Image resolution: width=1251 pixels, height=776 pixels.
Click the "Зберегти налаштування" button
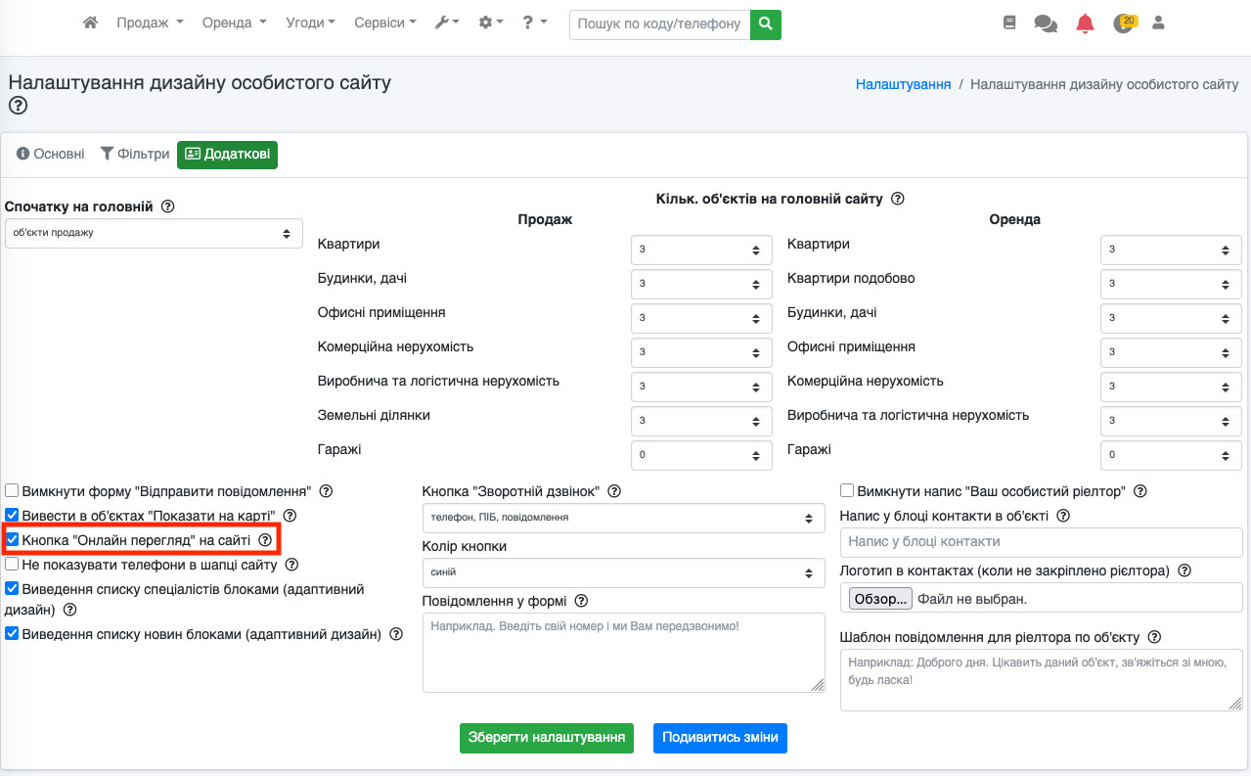(547, 738)
